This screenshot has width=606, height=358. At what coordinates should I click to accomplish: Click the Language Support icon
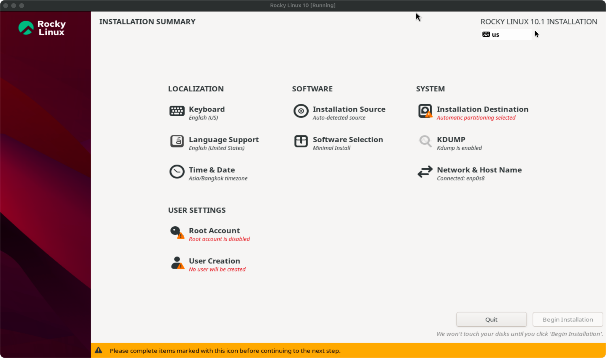(177, 141)
